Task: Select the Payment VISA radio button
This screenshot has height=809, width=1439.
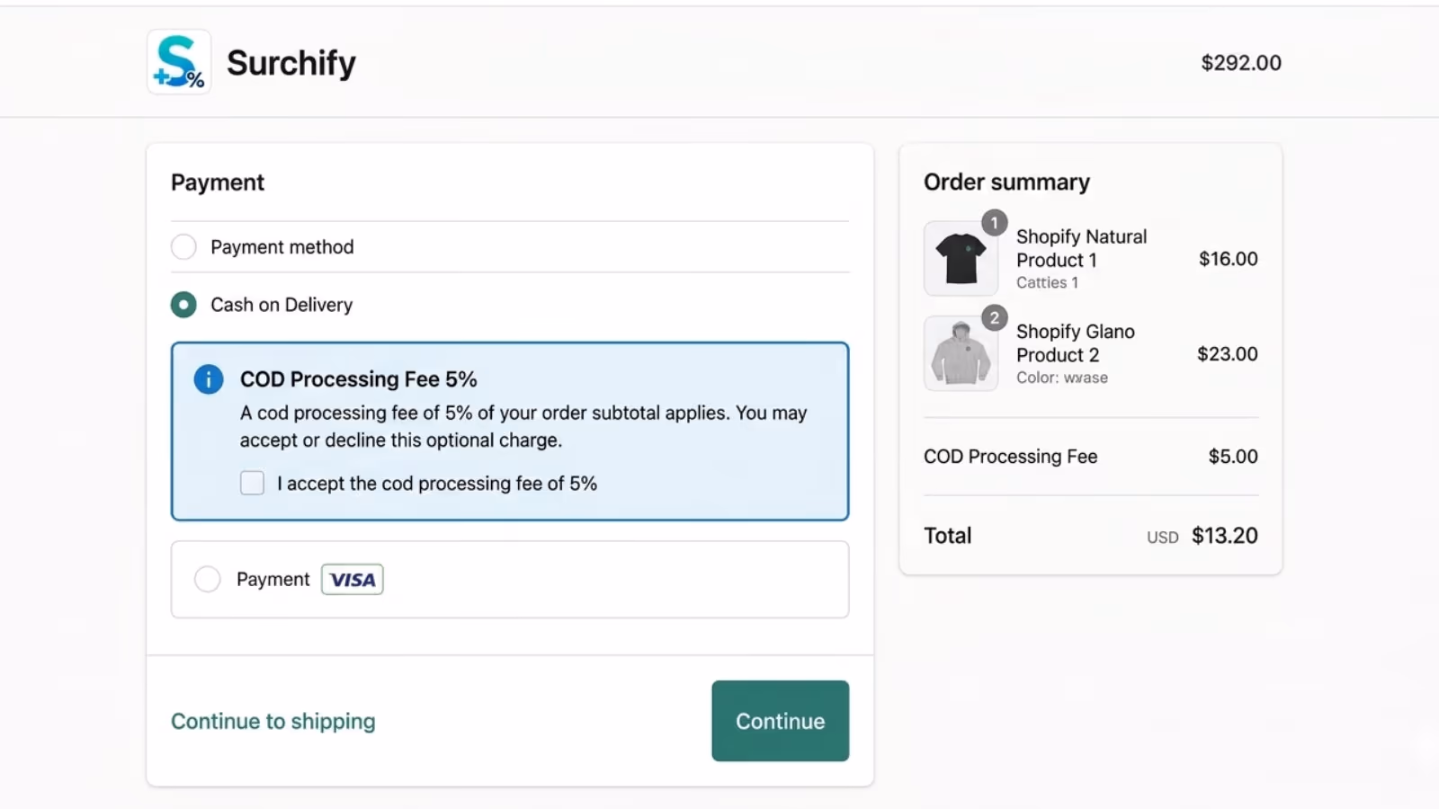Action: (208, 579)
